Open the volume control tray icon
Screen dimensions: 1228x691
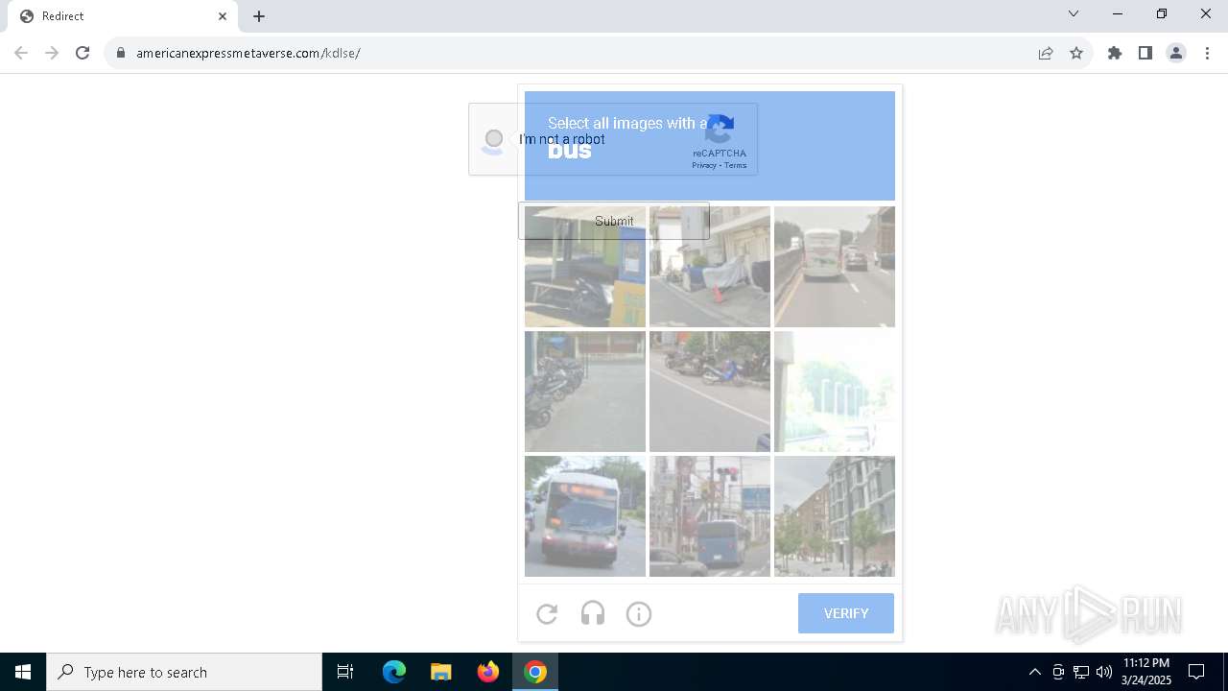[1104, 672]
